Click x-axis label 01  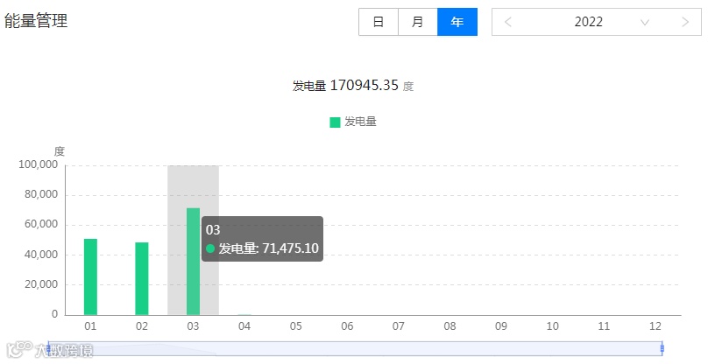point(90,326)
